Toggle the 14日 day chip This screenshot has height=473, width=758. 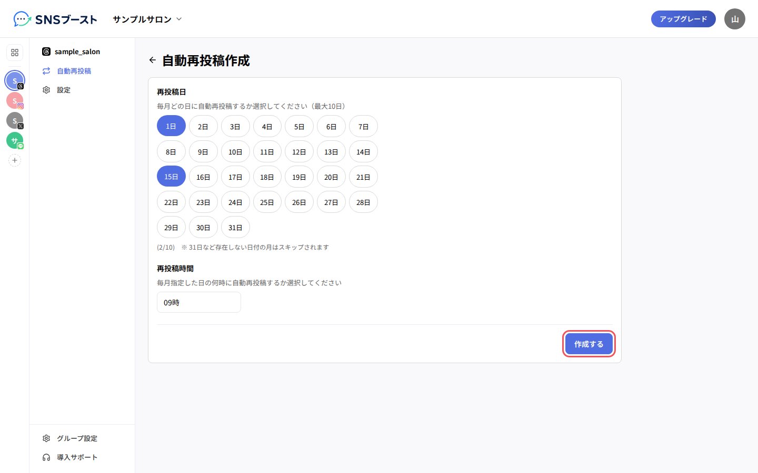point(363,151)
